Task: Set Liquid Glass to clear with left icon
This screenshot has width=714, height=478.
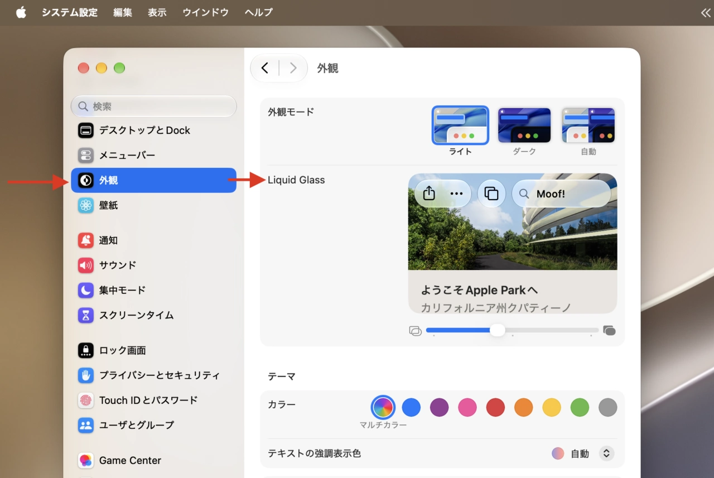Action: [415, 331]
